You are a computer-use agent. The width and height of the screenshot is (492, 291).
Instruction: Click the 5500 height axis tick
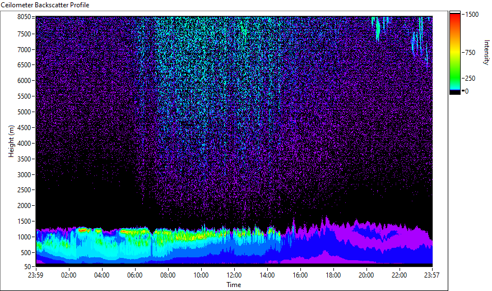click(24, 96)
